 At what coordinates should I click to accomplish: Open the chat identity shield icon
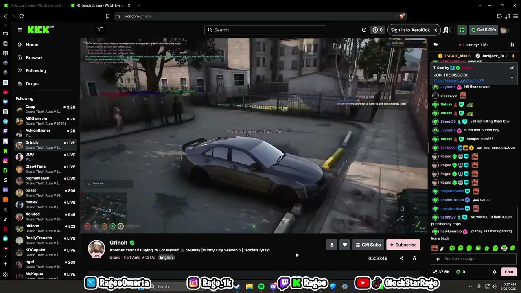point(438,259)
